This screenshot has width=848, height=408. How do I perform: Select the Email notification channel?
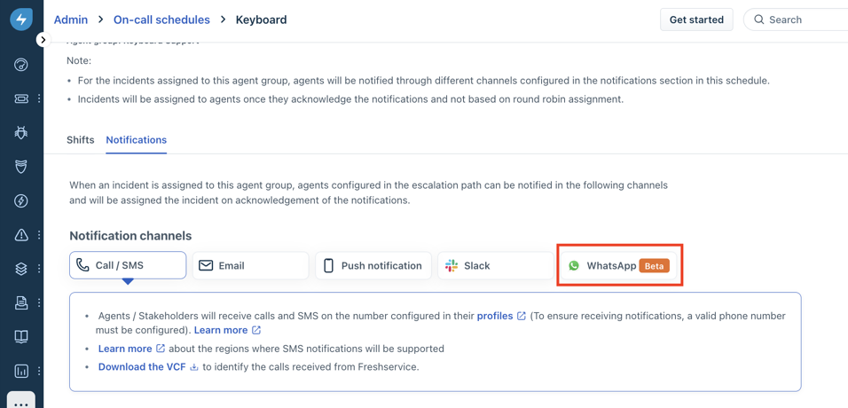250,265
